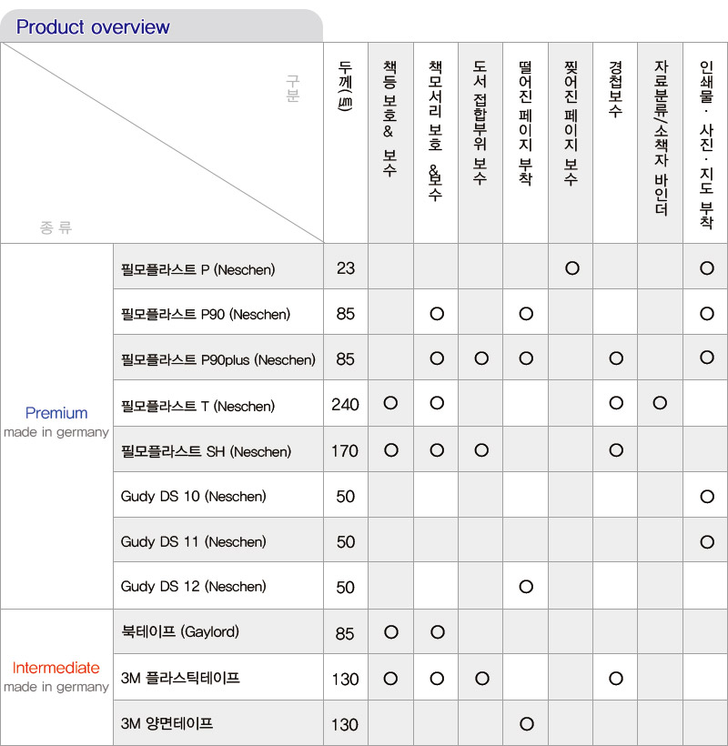Click "made in germany" under Premium

click(x=56, y=432)
